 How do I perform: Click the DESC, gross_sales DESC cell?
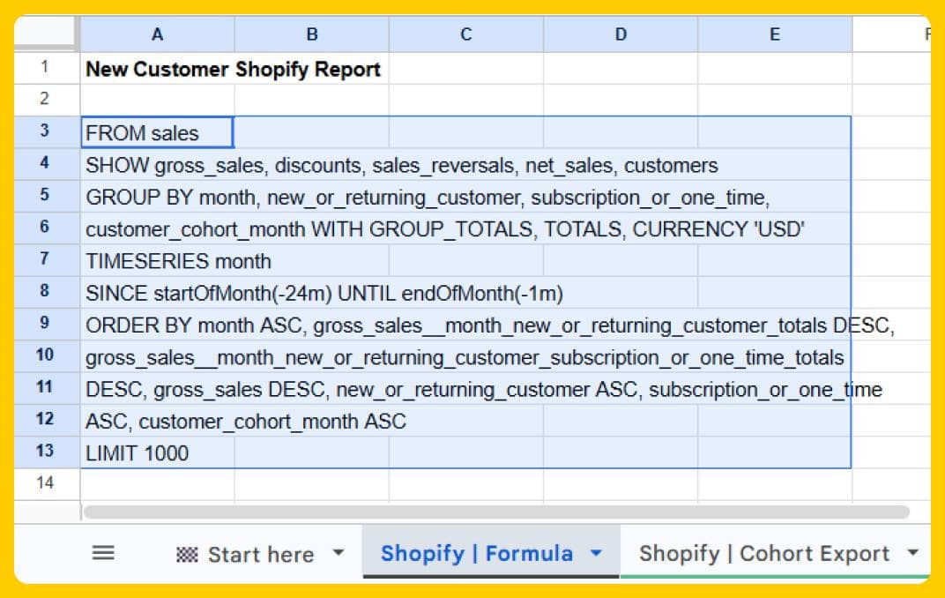point(157,388)
